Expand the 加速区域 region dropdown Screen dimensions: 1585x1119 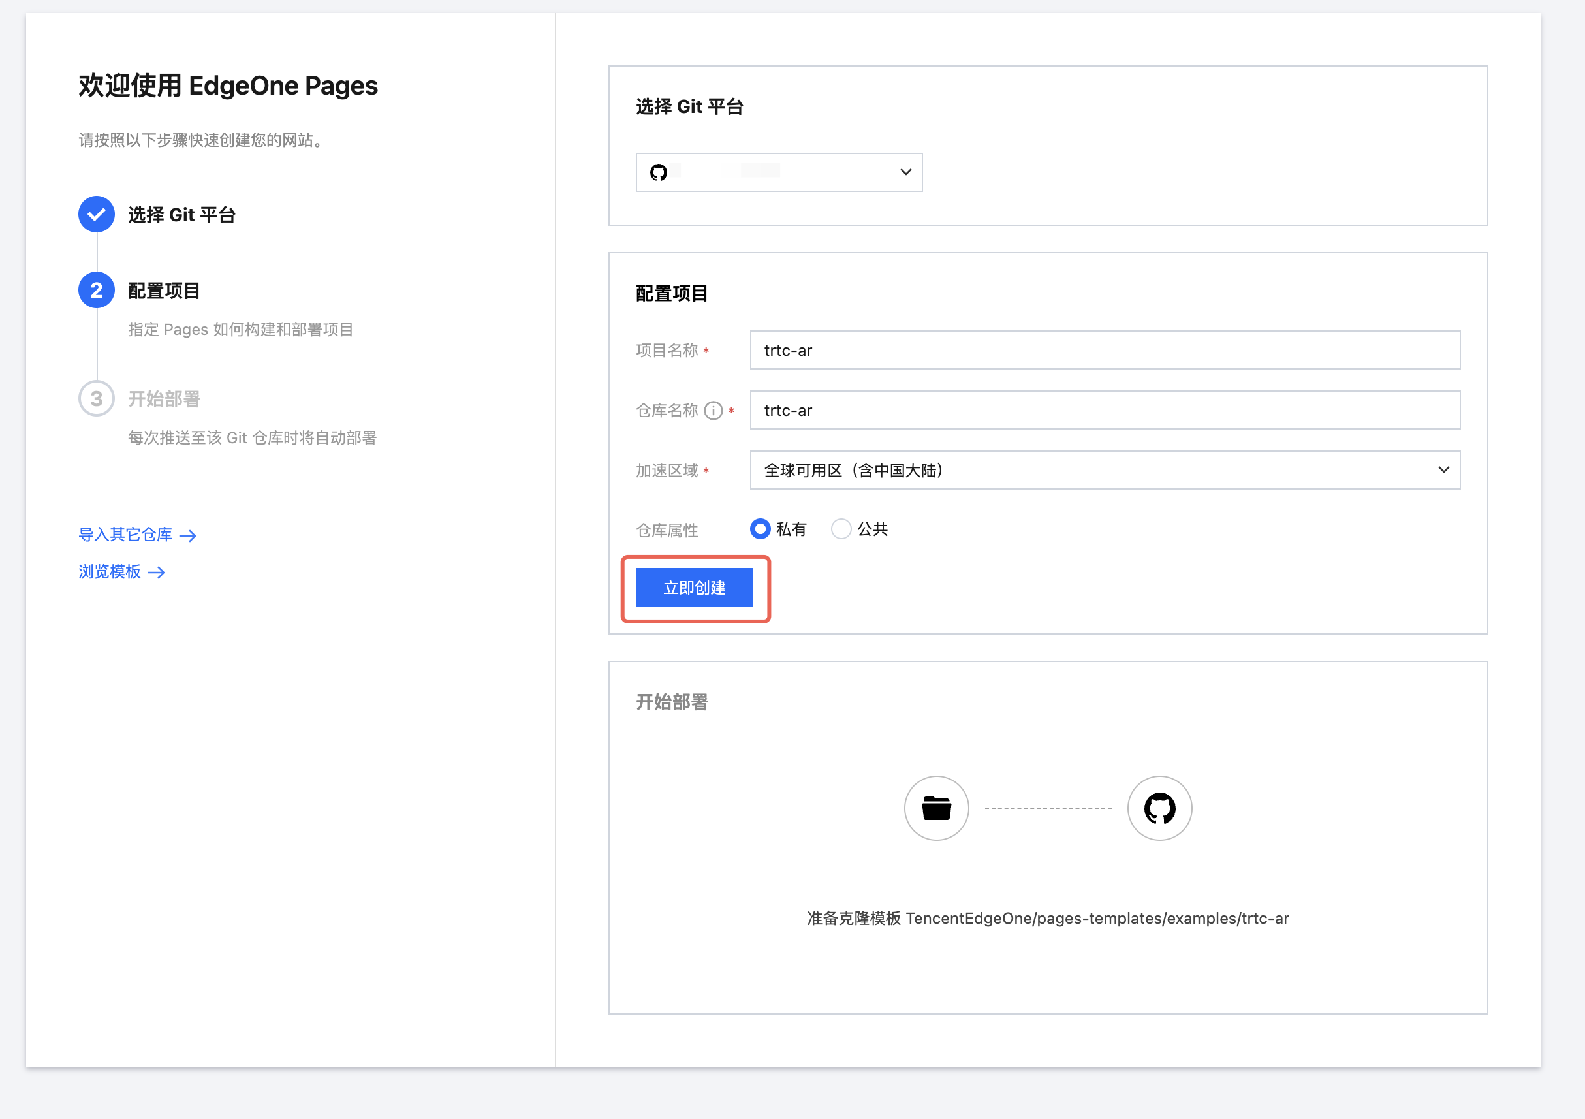(1105, 470)
